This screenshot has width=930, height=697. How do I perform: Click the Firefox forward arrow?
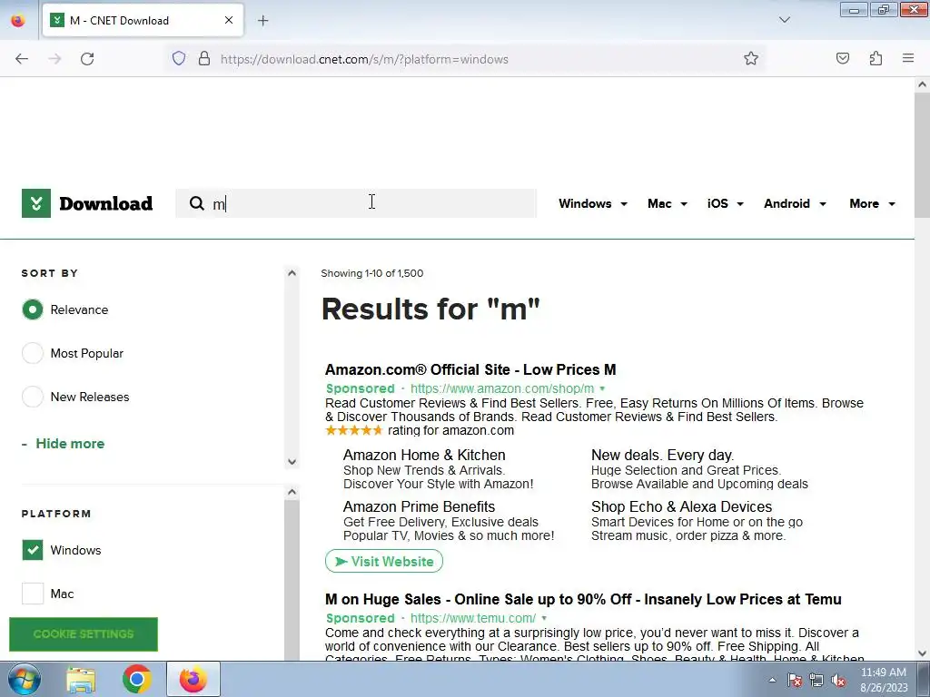pos(54,59)
